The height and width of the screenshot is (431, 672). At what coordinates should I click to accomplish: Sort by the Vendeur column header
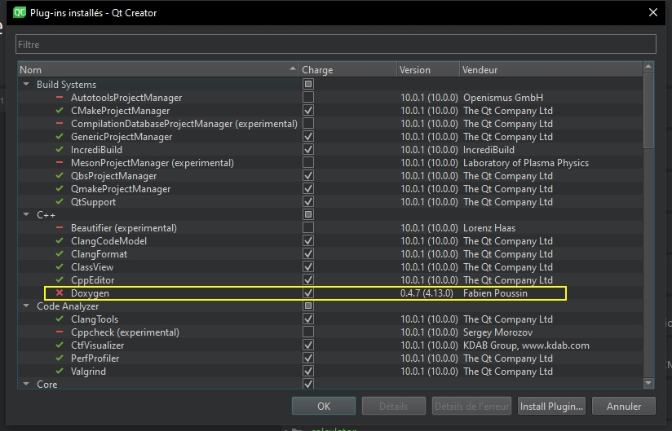[550, 69]
